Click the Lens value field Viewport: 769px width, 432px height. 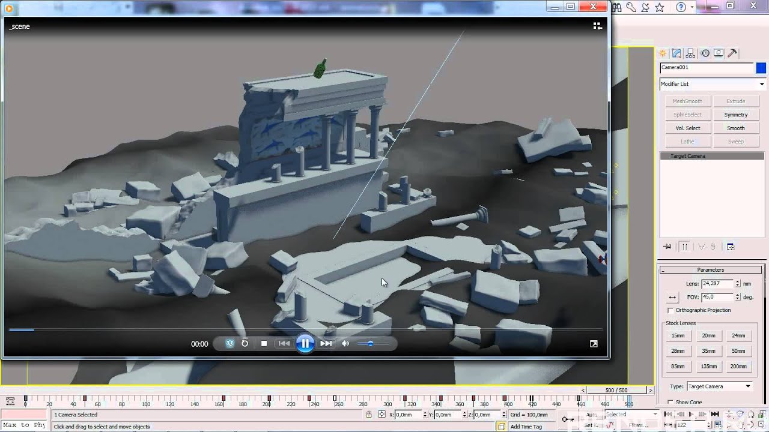click(718, 283)
